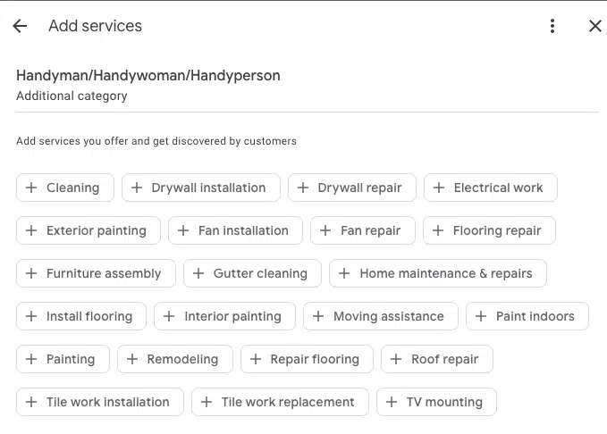The image size is (607, 434).
Task: Add Home maintenance & repairs service
Action: click(x=438, y=273)
